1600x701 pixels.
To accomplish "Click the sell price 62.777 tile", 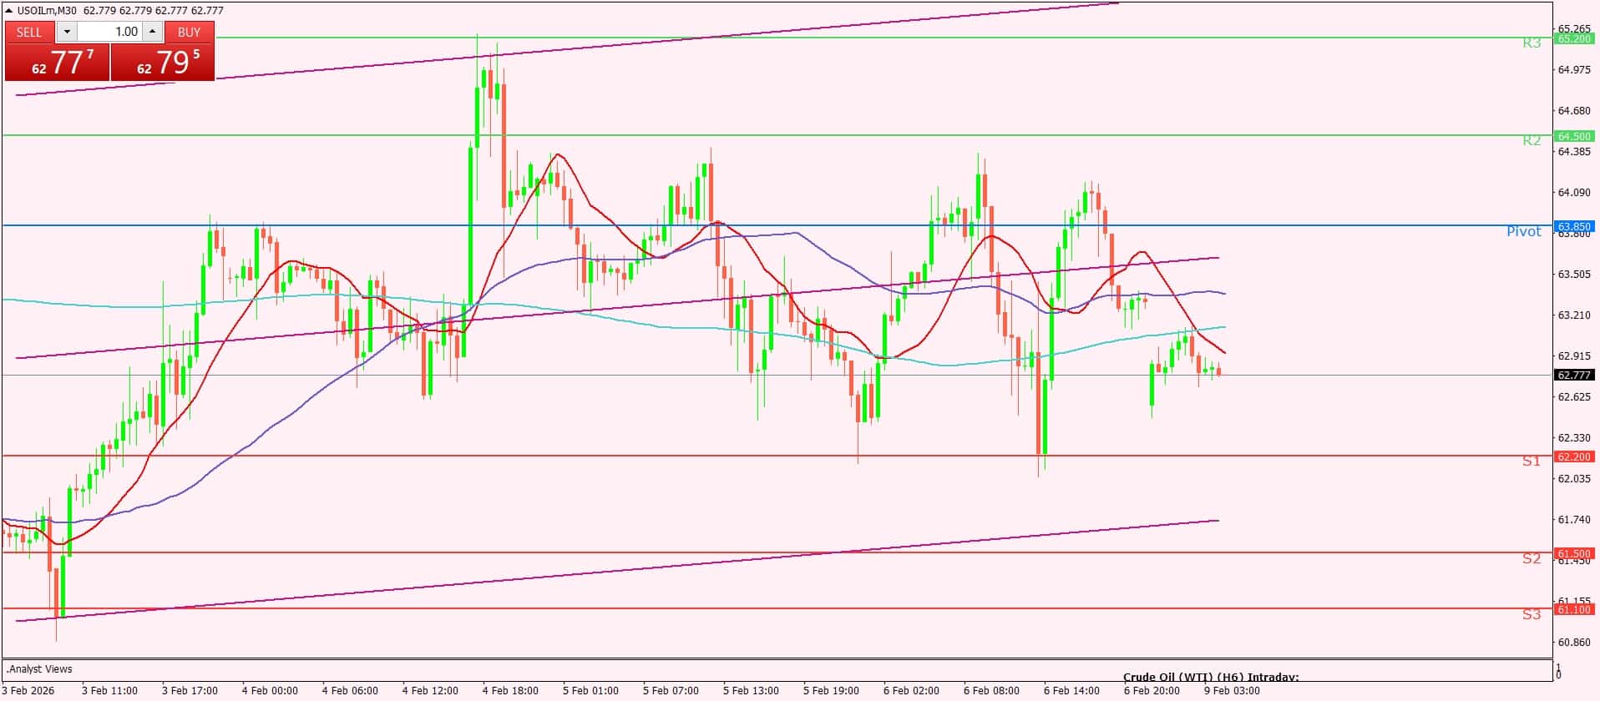I will click(58, 63).
